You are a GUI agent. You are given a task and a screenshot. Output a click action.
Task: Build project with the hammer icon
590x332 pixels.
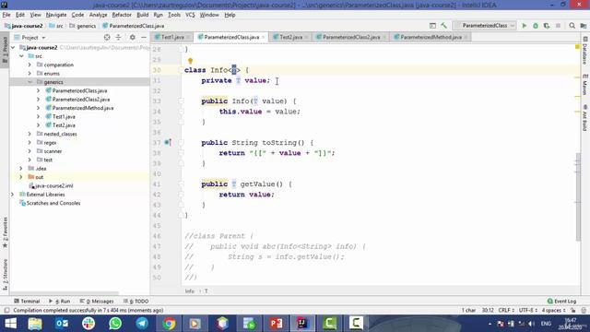click(444, 26)
